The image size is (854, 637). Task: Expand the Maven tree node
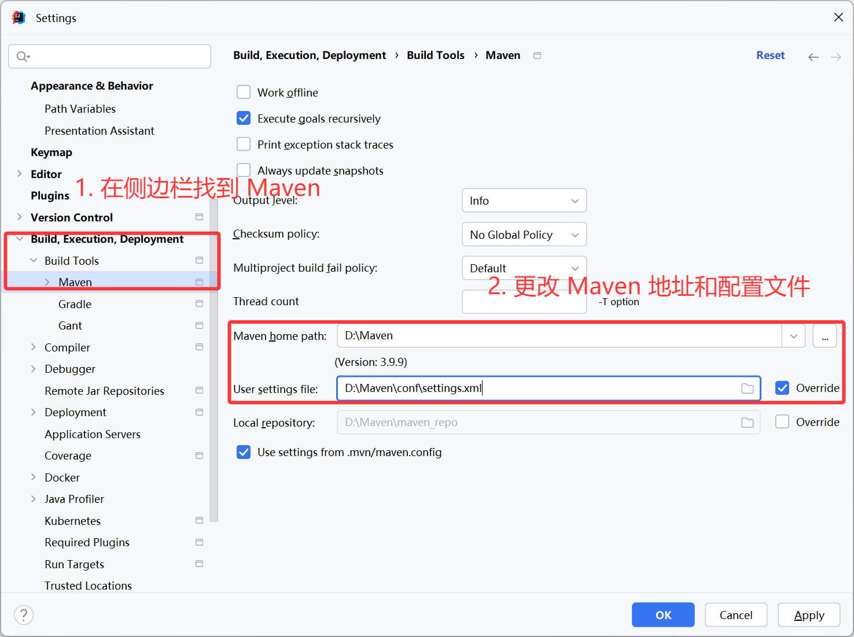click(x=47, y=282)
